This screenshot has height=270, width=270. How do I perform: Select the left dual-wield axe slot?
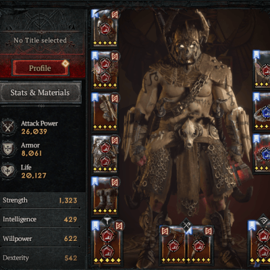pos(173,244)
